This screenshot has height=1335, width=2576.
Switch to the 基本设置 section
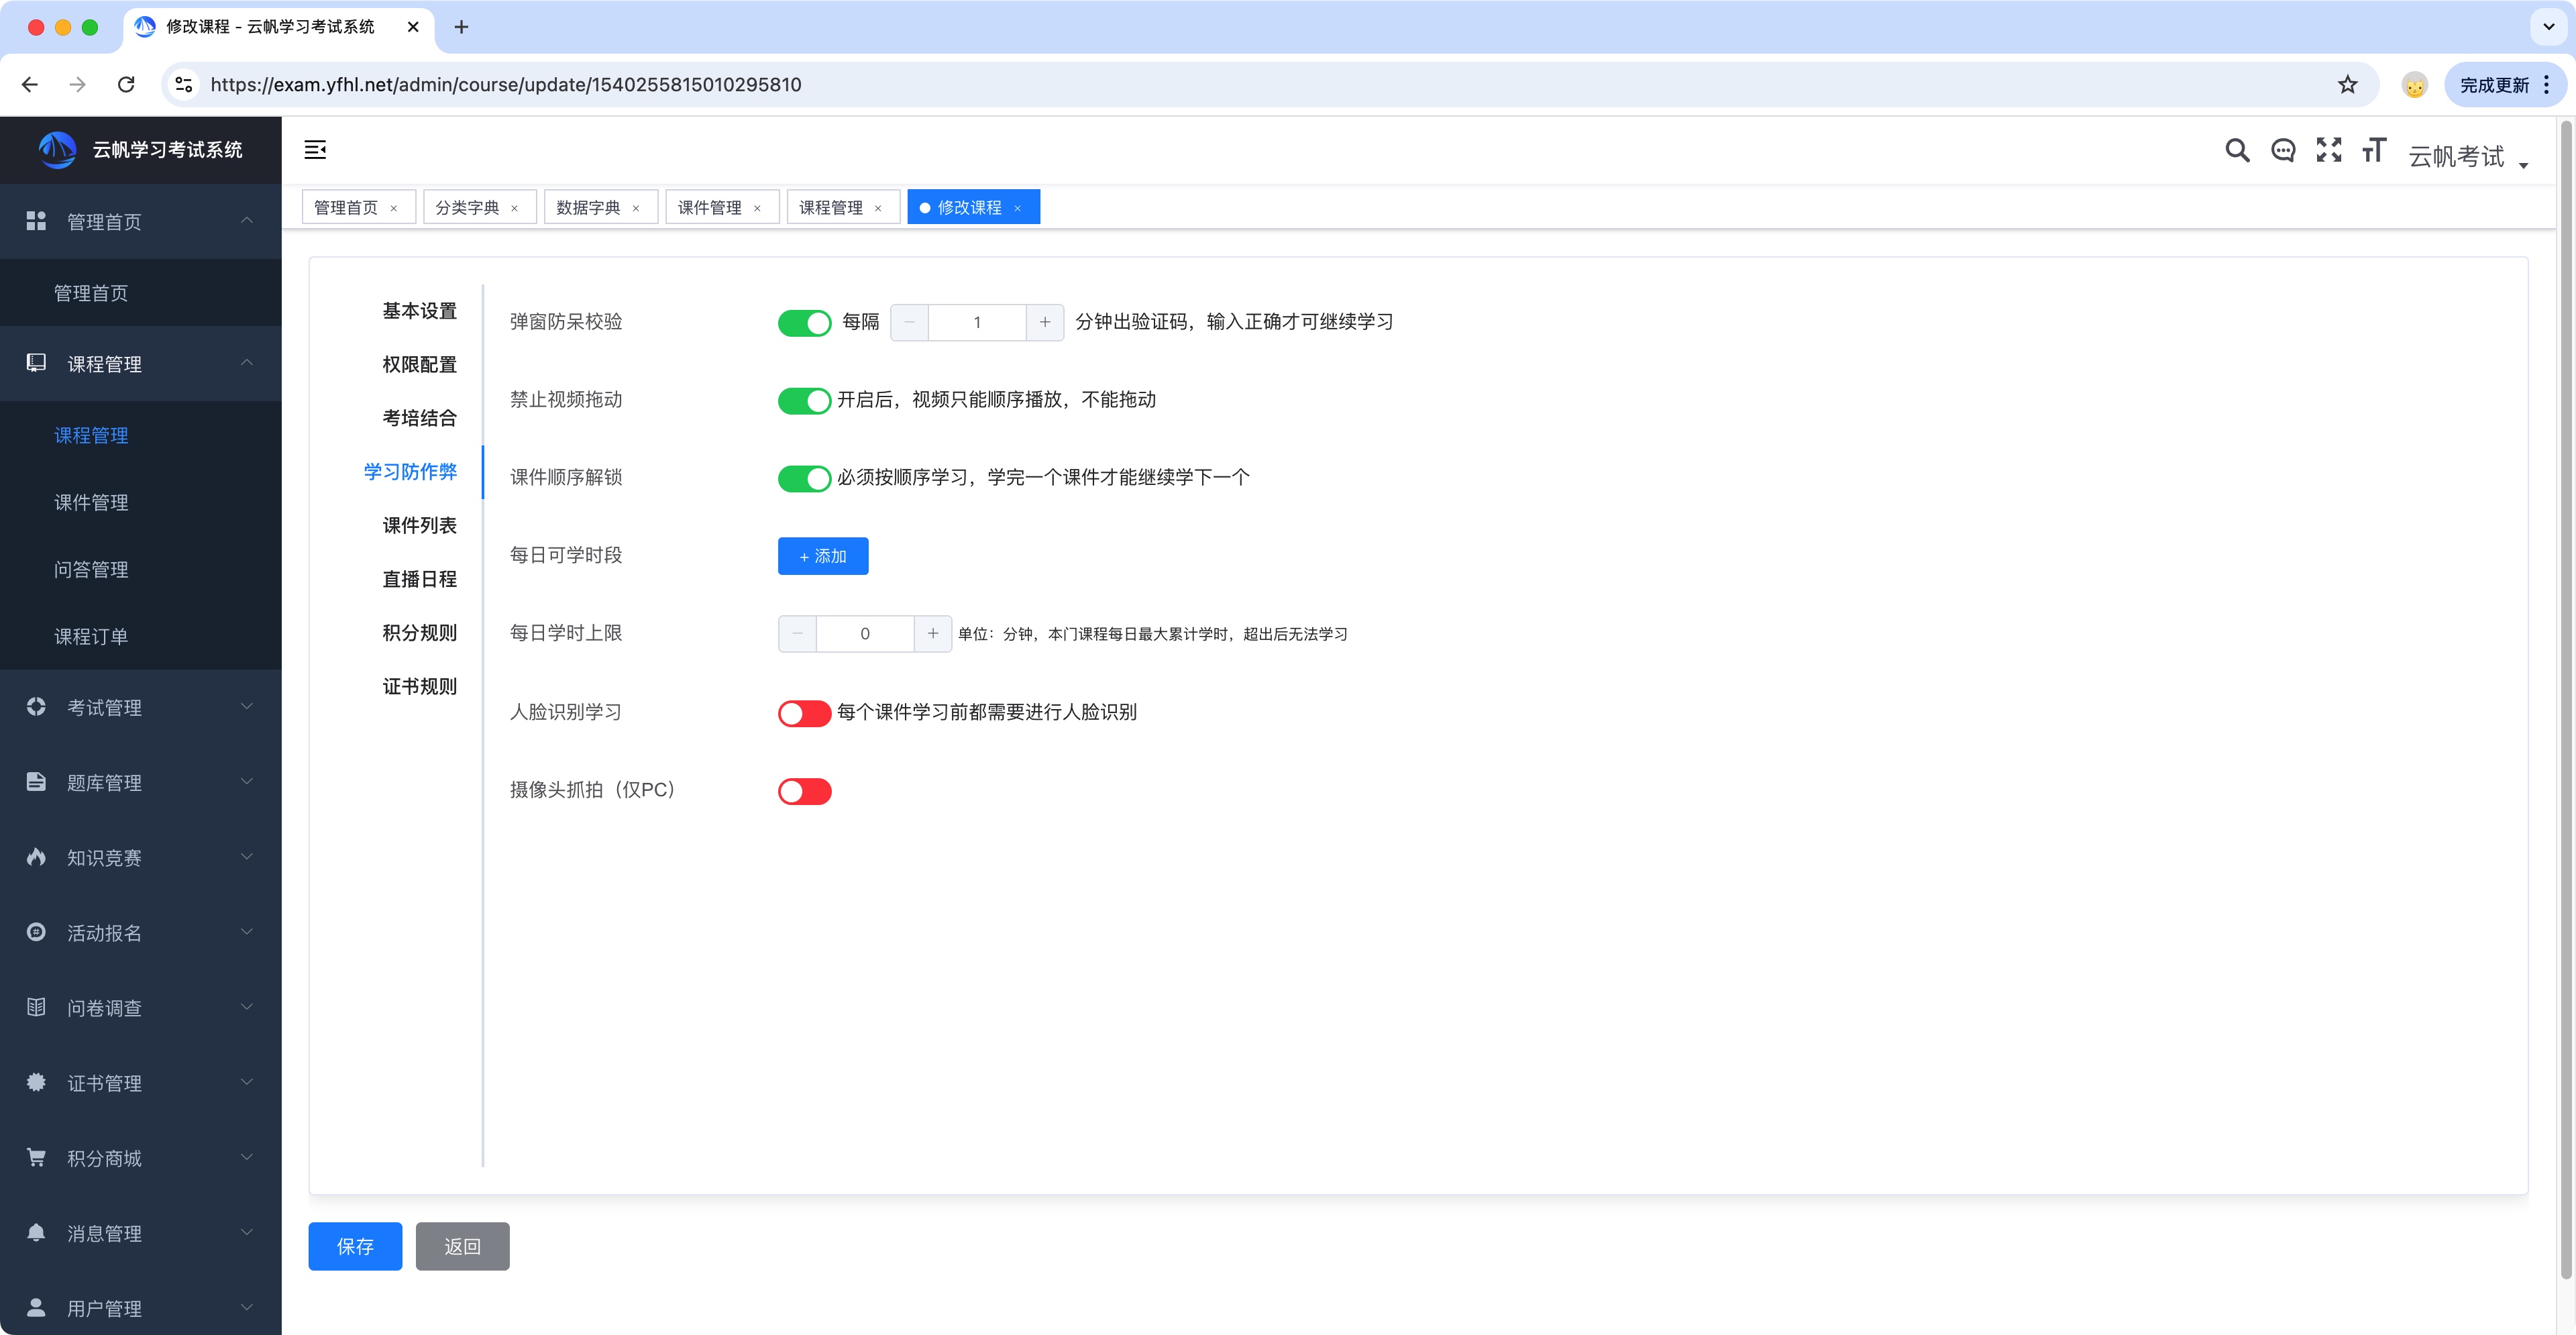(419, 311)
